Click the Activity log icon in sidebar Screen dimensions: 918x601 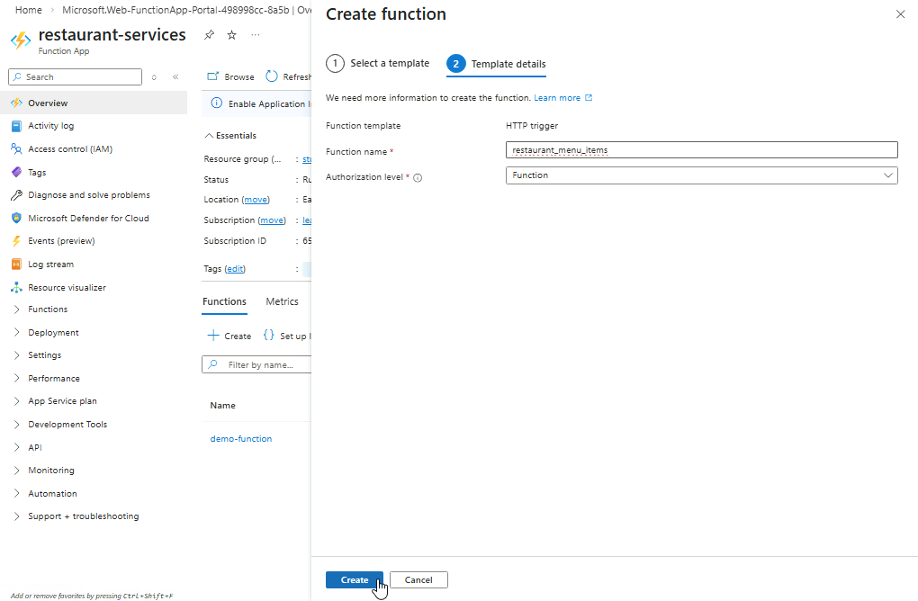[x=16, y=126]
